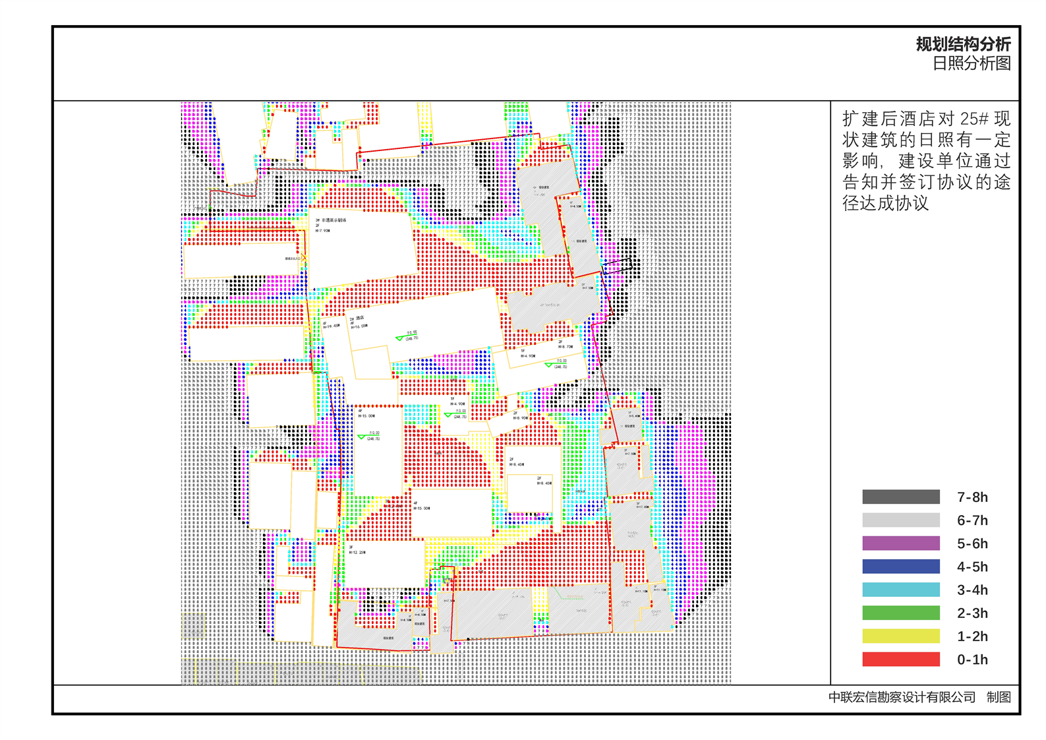This screenshot has height=740, width=1046.
Task: Click the red 0-1h legend swatch
Action: (x=900, y=659)
